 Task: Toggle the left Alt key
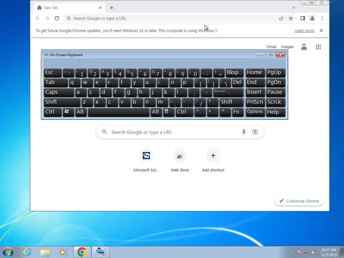coord(81,112)
